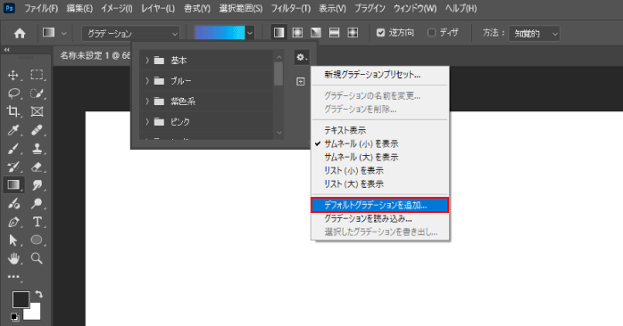The width and height of the screenshot is (623, 326).
Task: Click the blue gradient preview swatch
Action: [x=220, y=33]
